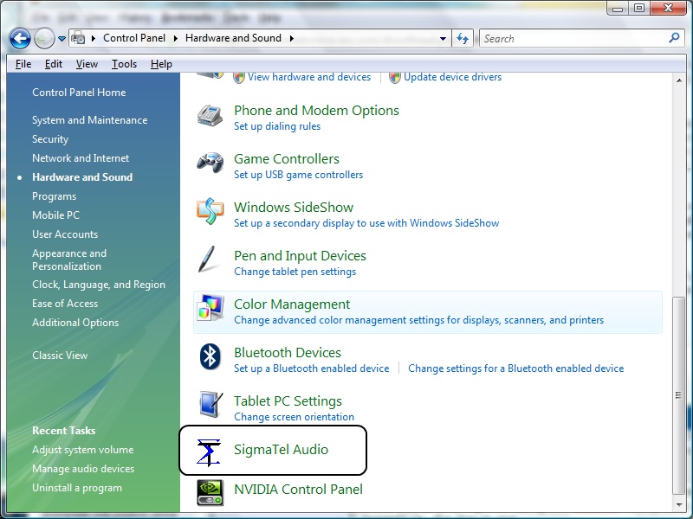Open the User Accounts category

[65, 234]
